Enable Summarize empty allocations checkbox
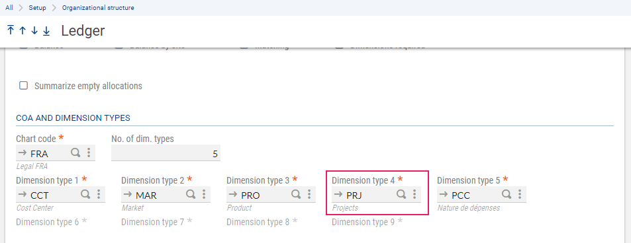Viewport: 631px width, 243px height. pyautogui.click(x=24, y=86)
